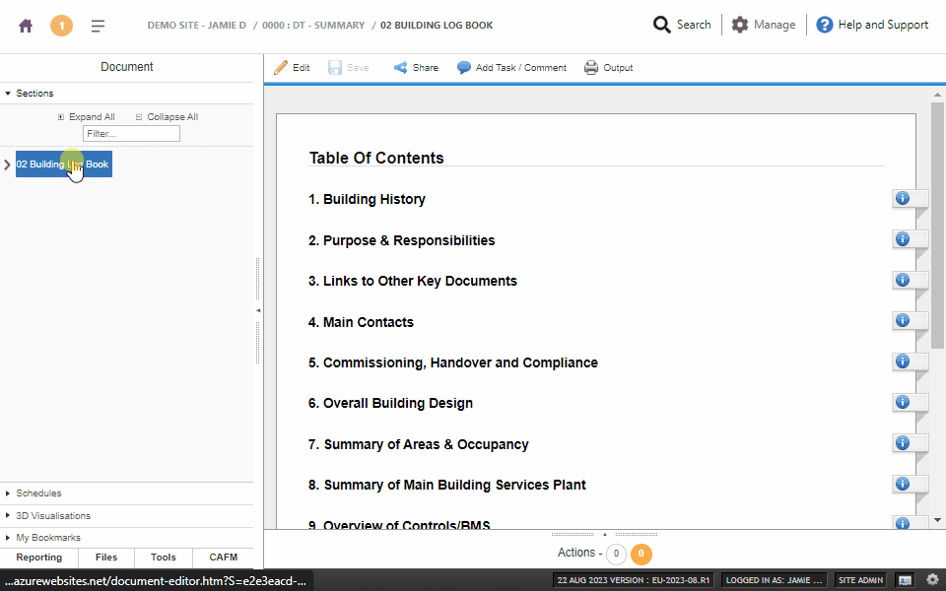946x591 pixels.
Task: Click the Expand All plus icon
Action: point(61,117)
